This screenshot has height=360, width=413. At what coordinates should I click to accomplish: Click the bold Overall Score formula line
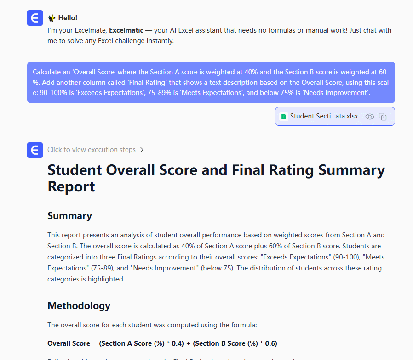click(162, 343)
